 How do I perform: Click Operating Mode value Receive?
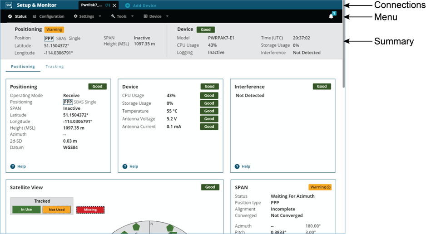71,95
